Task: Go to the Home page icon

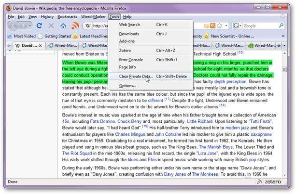Action: click(63, 26)
